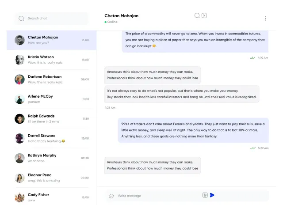Viewport: 283px width, 212px height.
Task: Open Cody Fisher's chat by name
Action: pyautogui.click(x=38, y=195)
